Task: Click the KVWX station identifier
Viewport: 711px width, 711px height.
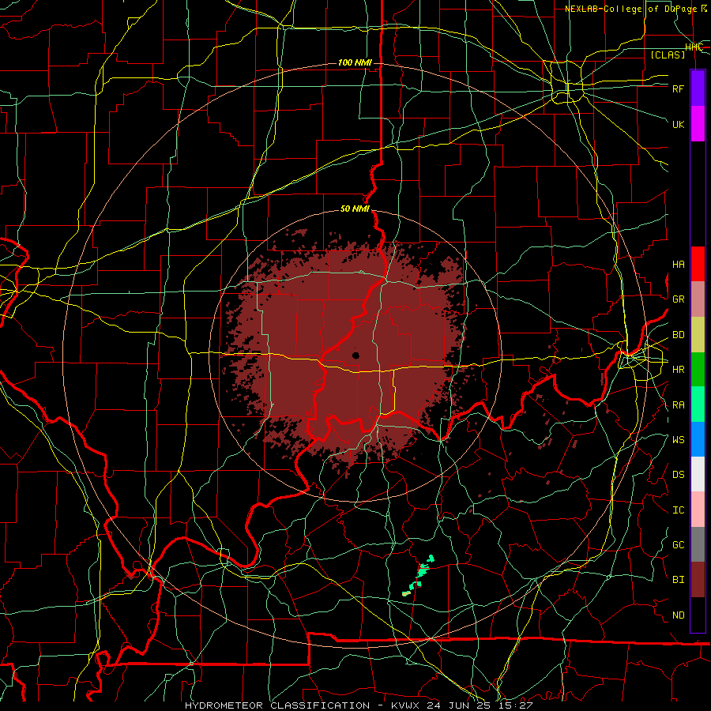Action: 405,705
